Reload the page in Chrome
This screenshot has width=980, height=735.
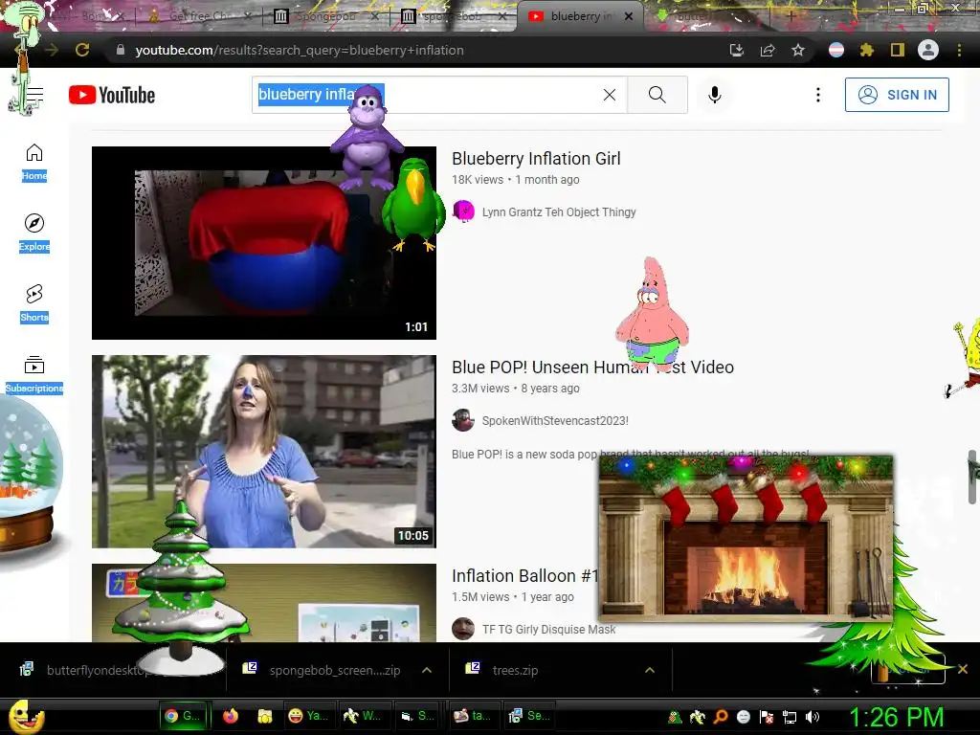click(82, 50)
